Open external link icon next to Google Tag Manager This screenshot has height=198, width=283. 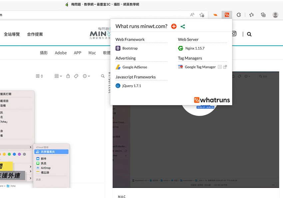(x=225, y=67)
